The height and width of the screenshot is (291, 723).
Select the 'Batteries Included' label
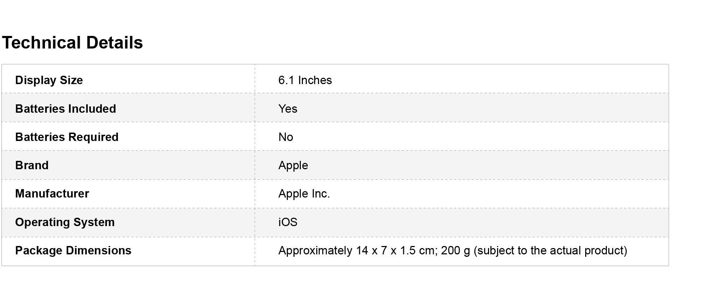pyautogui.click(x=65, y=109)
